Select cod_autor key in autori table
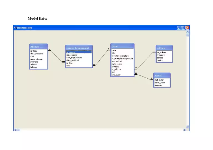 [162, 80]
